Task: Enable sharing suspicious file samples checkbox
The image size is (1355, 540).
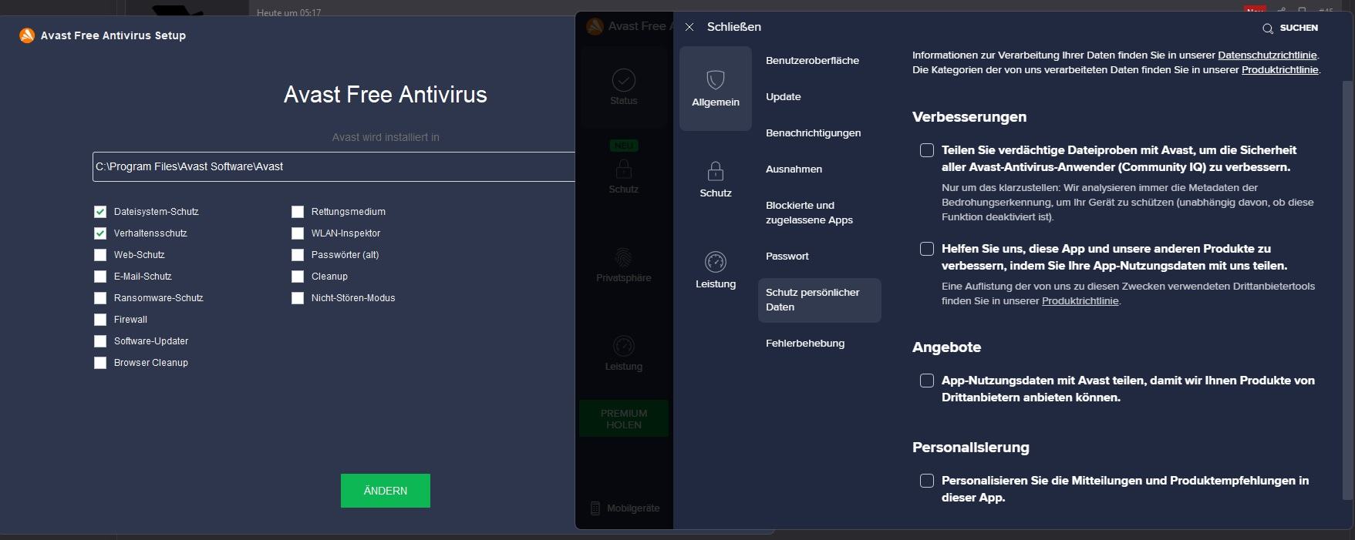Action: pyautogui.click(x=927, y=151)
